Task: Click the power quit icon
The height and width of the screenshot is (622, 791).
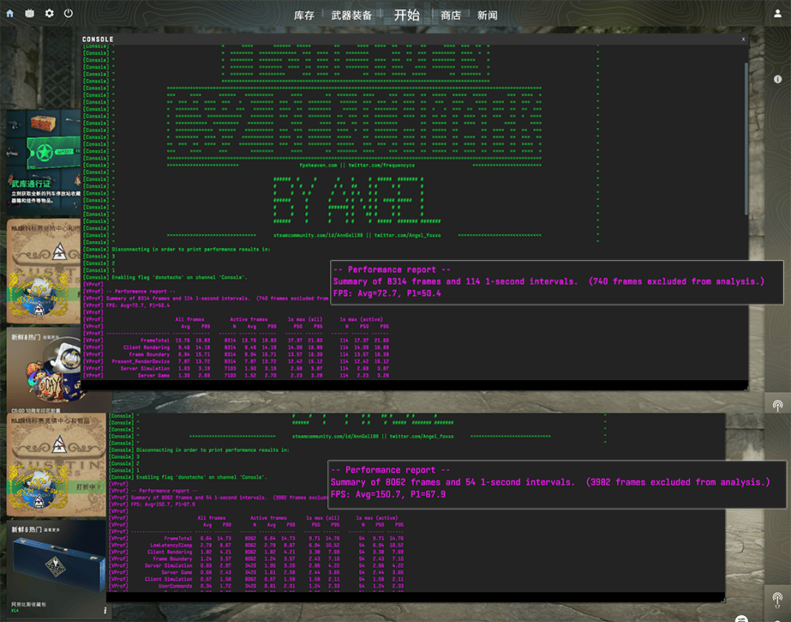Action: [x=69, y=13]
